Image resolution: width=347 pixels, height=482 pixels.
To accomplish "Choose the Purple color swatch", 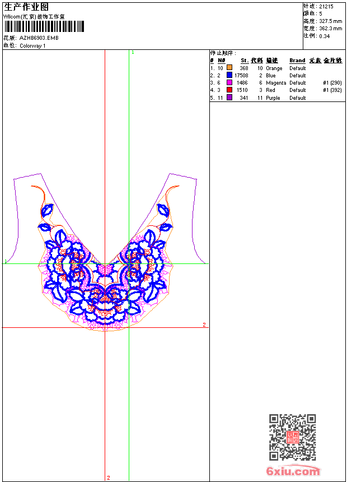I will [229, 98].
